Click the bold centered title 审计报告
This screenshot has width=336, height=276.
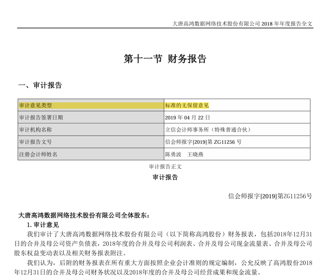click(x=165, y=177)
